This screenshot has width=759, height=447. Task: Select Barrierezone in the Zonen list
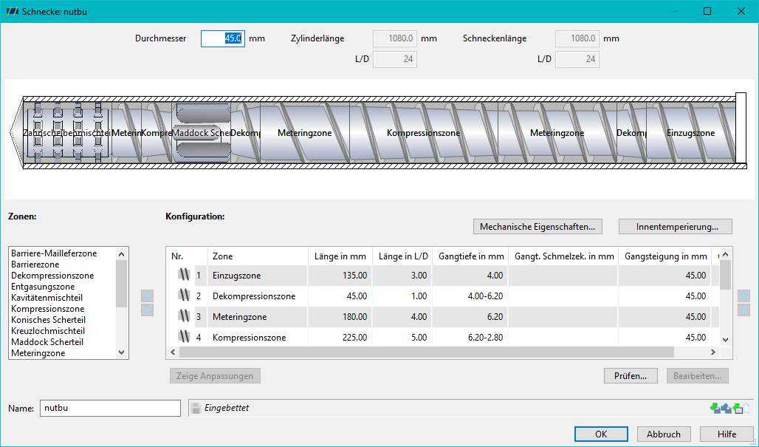[x=35, y=265]
